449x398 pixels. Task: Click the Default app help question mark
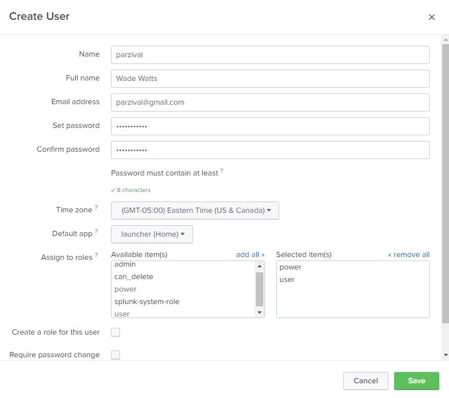click(96, 232)
